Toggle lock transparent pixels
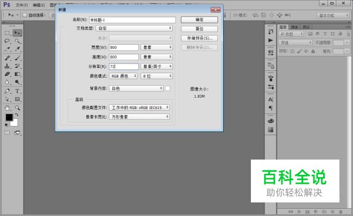Screen dimensions: 353x216 [292, 52]
